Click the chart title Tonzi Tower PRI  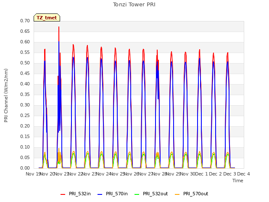click(x=134, y=5)
